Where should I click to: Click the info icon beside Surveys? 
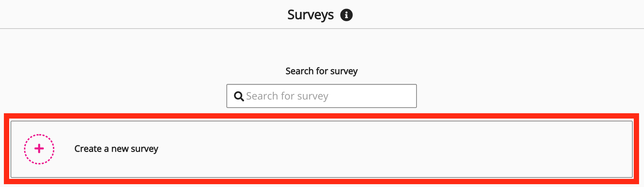point(346,15)
